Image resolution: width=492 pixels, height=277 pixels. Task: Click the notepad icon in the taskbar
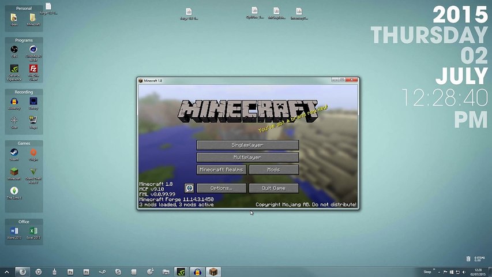[134, 272]
